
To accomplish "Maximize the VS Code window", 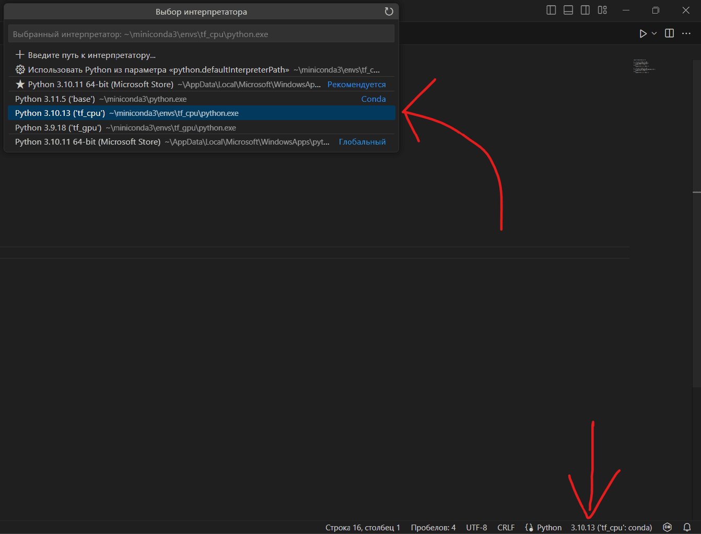I will pos(656,10).
